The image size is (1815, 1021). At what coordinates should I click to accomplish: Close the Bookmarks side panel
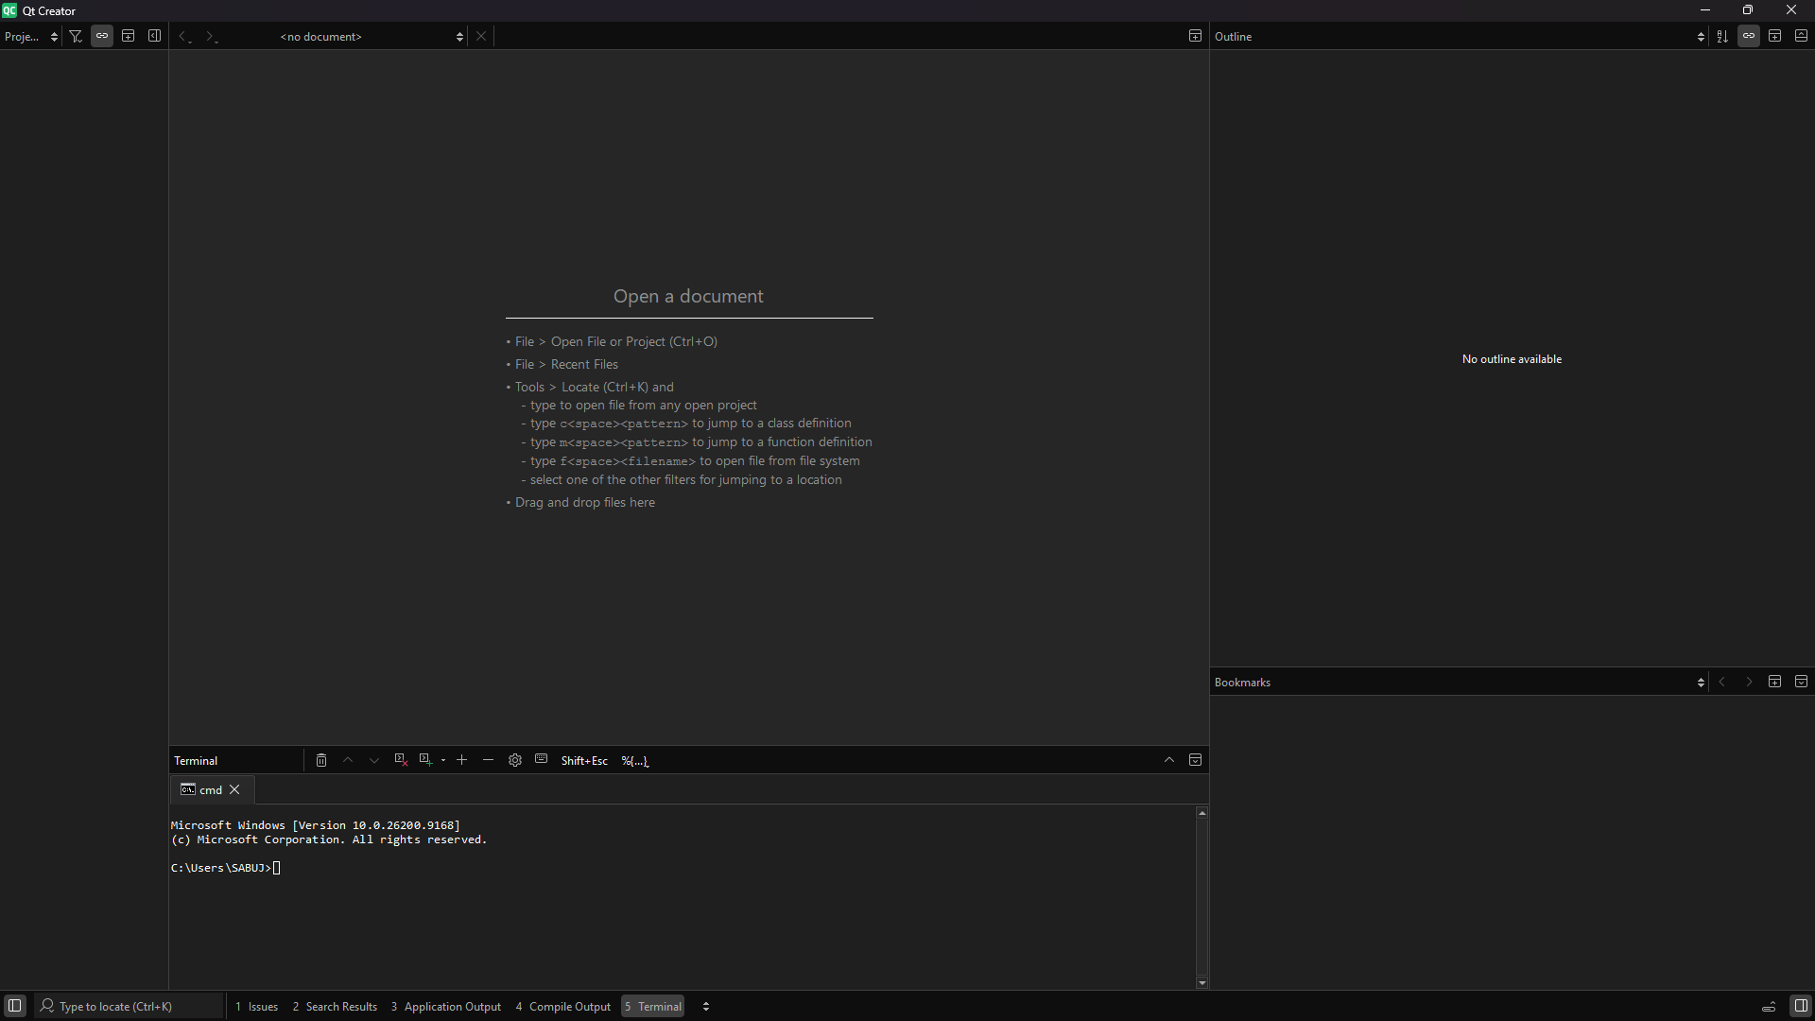tap(1802, 682)
